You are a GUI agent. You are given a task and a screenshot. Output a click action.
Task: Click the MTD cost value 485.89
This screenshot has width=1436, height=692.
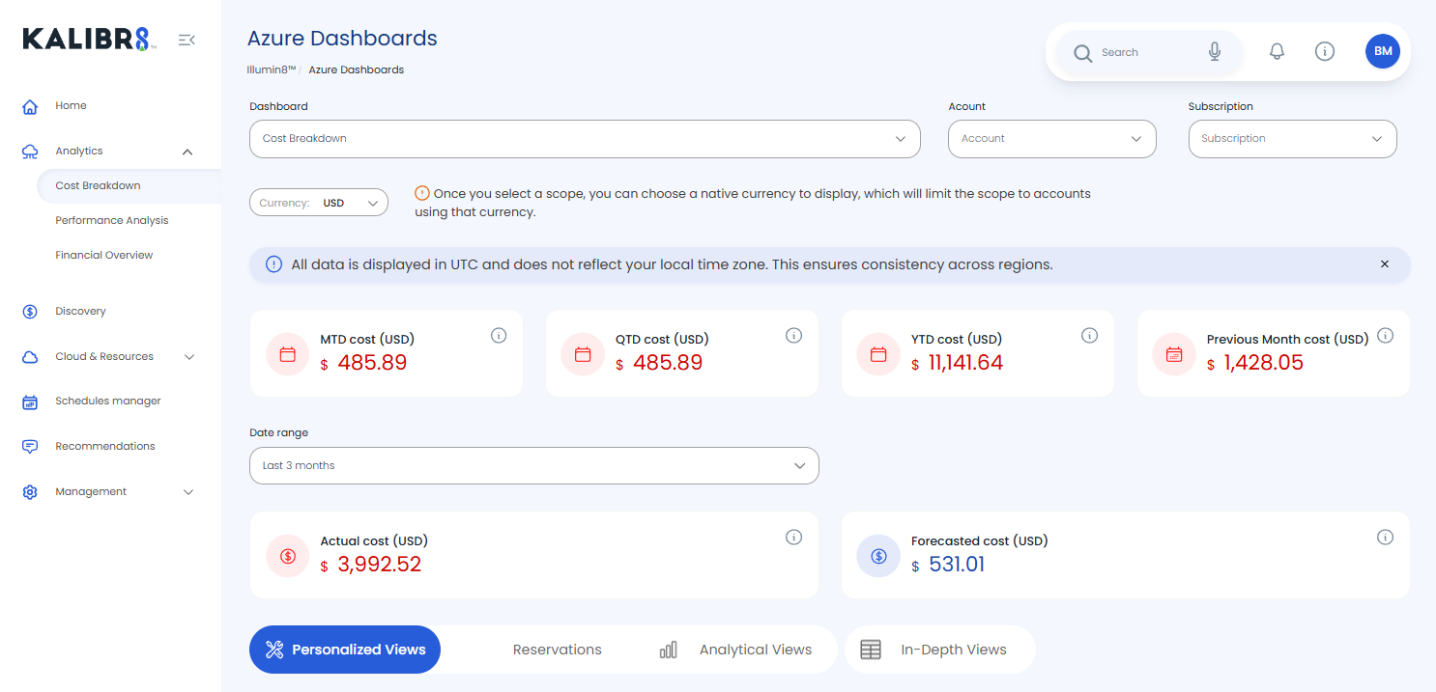point(372,363)
